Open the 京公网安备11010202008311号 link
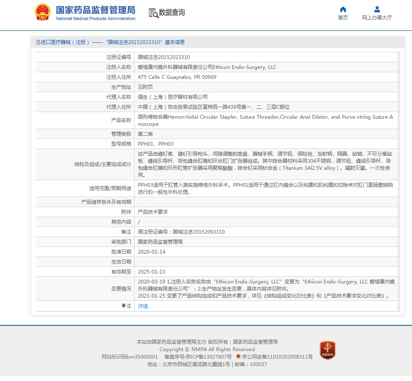This screenshot has height=381, width=412. click(x=277, y=357)
